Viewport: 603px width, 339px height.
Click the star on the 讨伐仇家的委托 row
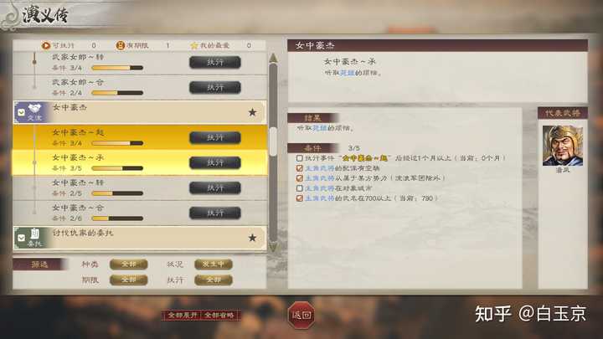click(252, 238)
